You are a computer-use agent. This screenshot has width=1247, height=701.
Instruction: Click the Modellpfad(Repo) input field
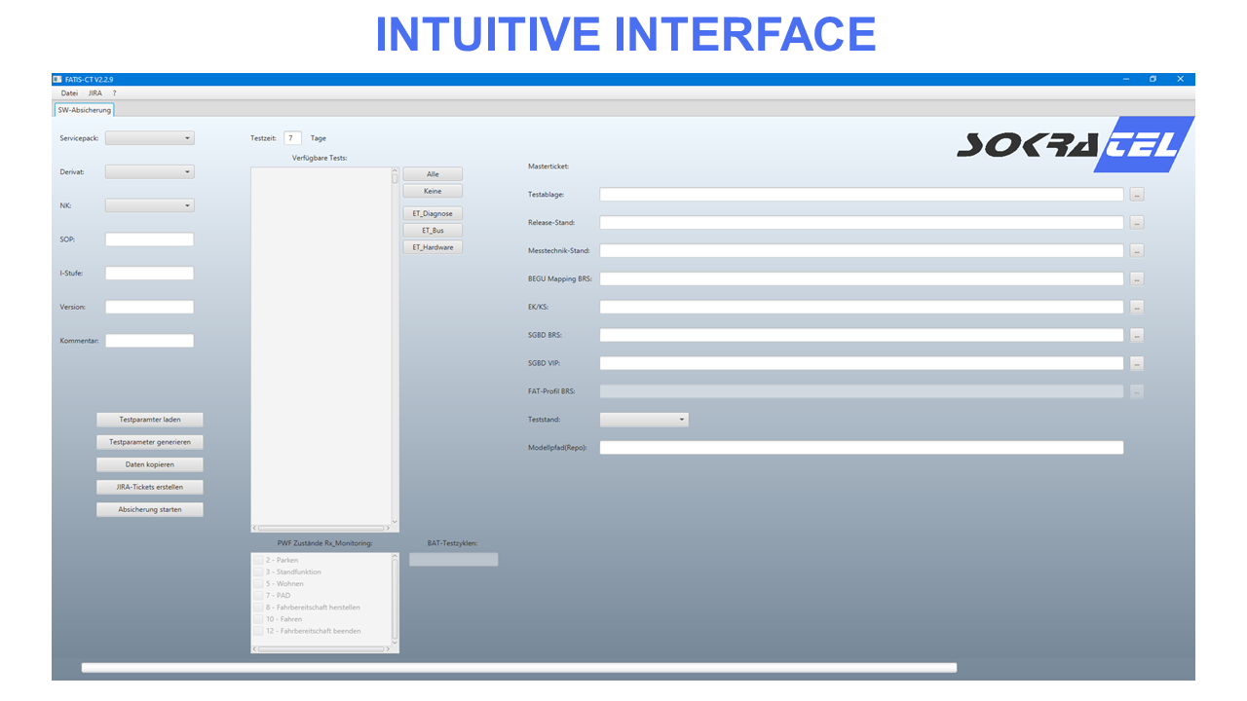[x=861, y=448]
